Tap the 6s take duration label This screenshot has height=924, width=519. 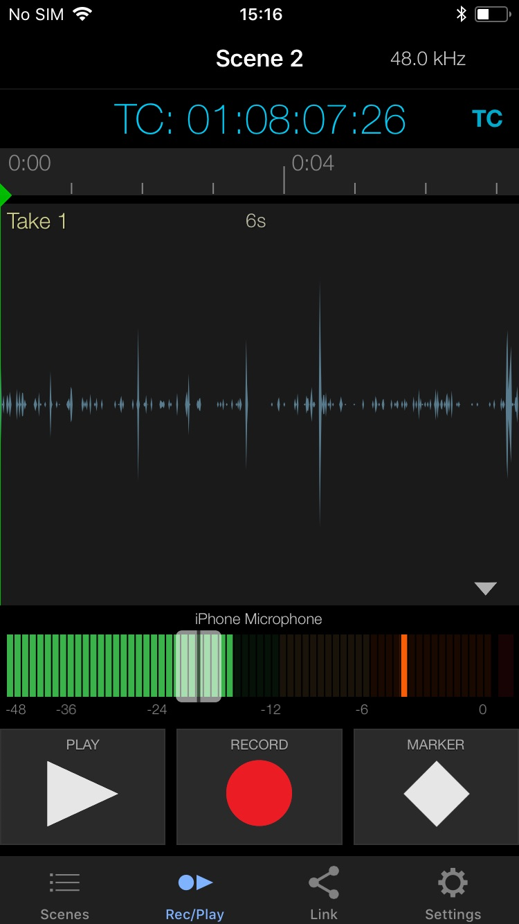[255, 221]
